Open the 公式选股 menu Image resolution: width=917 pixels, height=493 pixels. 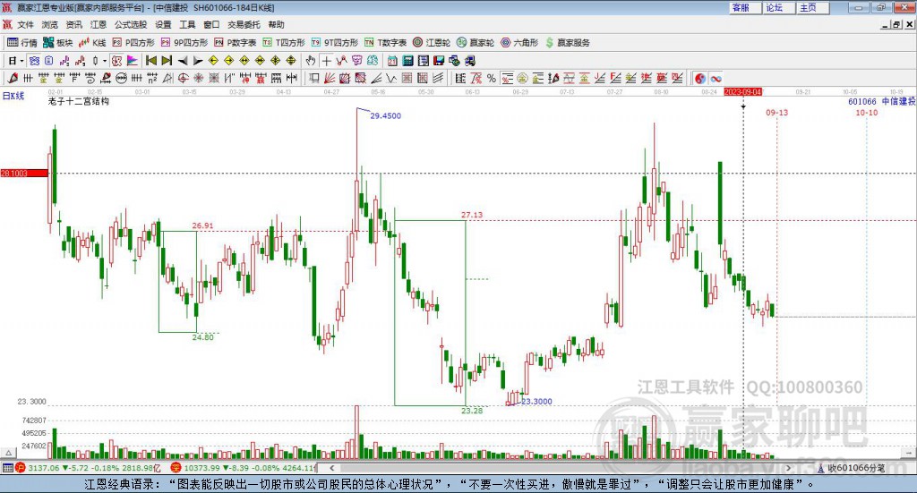[131, 24]
